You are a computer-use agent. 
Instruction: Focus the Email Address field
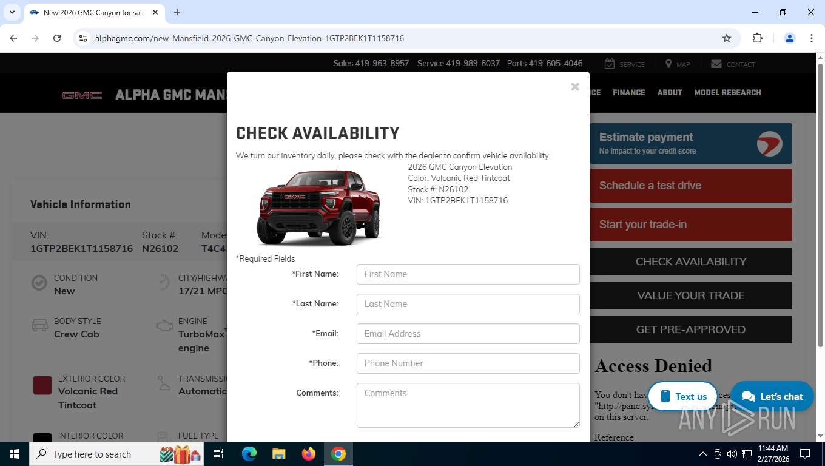pyautogui.click(x=468, y=334)
